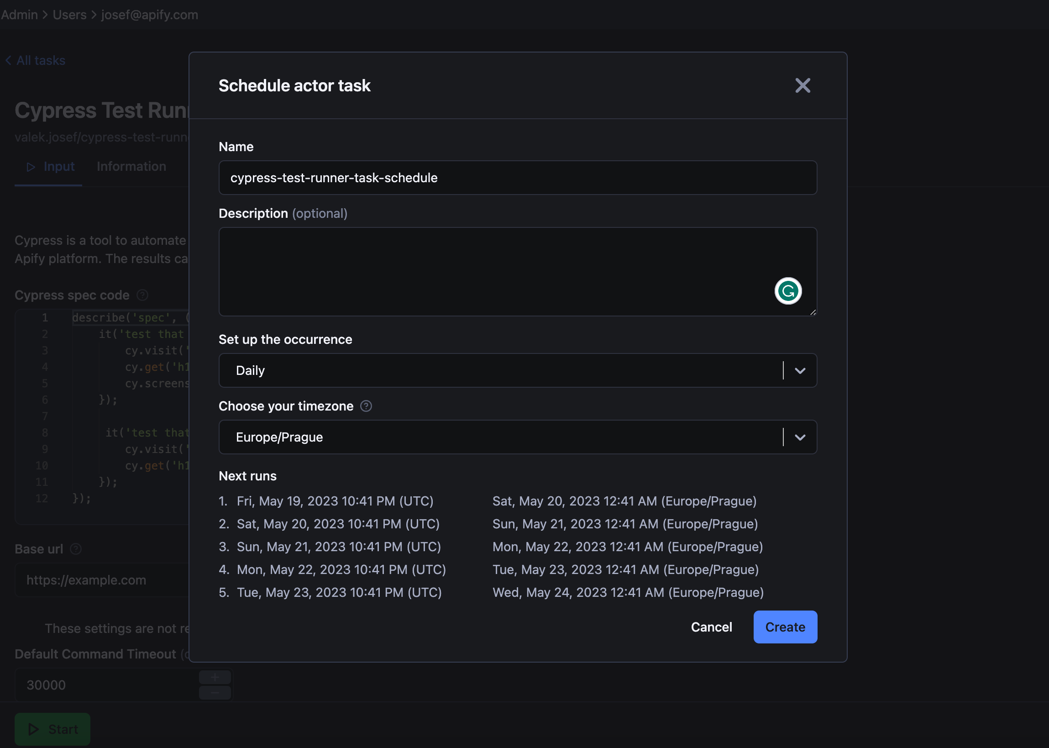Image resolution: width=1049 pixels, height=748 pixels.
Task: Click the play icon on the Input tab
Action: pyautogui.click(x=31, y=167)
